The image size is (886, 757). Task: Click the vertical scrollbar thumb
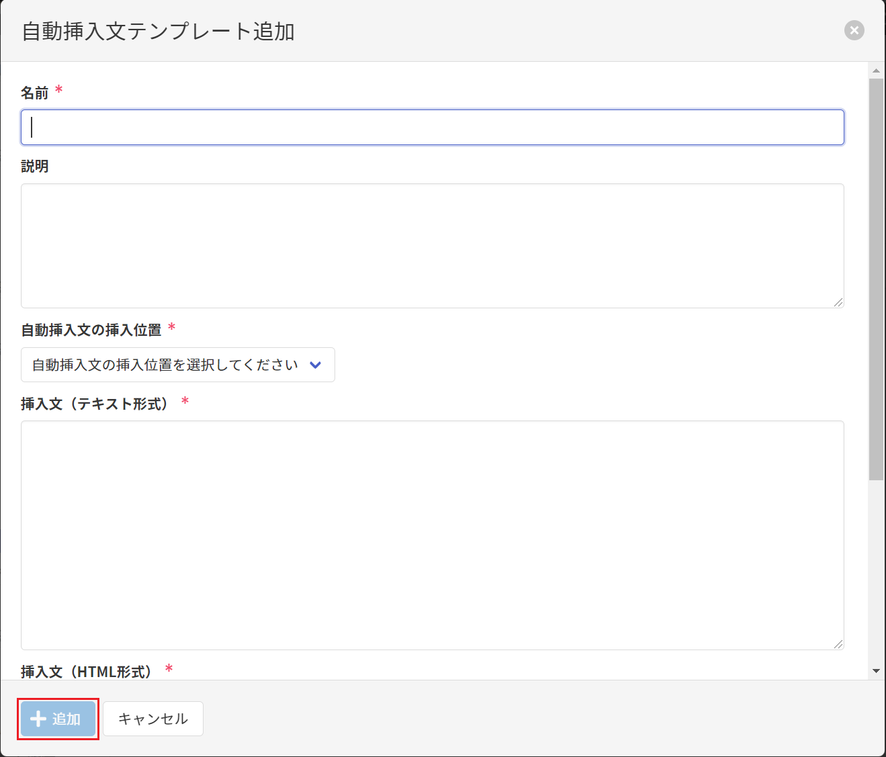876,279
